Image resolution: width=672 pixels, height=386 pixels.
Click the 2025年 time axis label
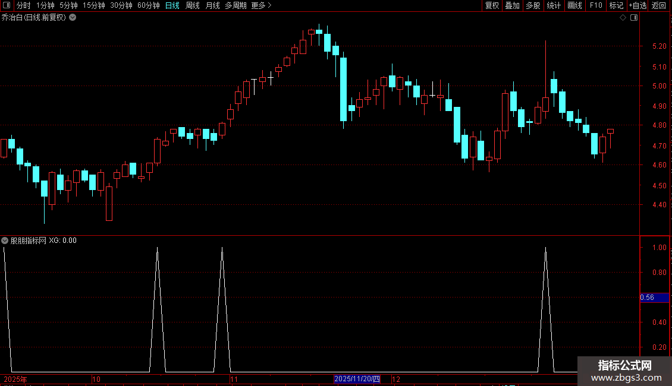tap(15, 379)
